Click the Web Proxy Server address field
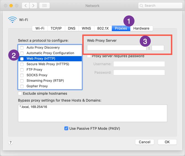 click(117, 48)
